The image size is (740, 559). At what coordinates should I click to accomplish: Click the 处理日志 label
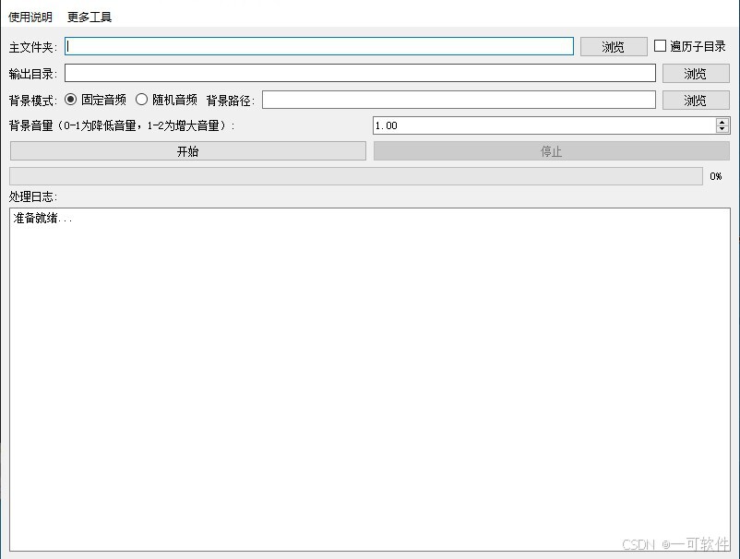(33, 196)
